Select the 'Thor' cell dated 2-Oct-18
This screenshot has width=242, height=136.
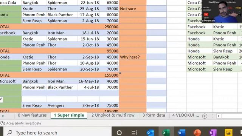(62, 45)
